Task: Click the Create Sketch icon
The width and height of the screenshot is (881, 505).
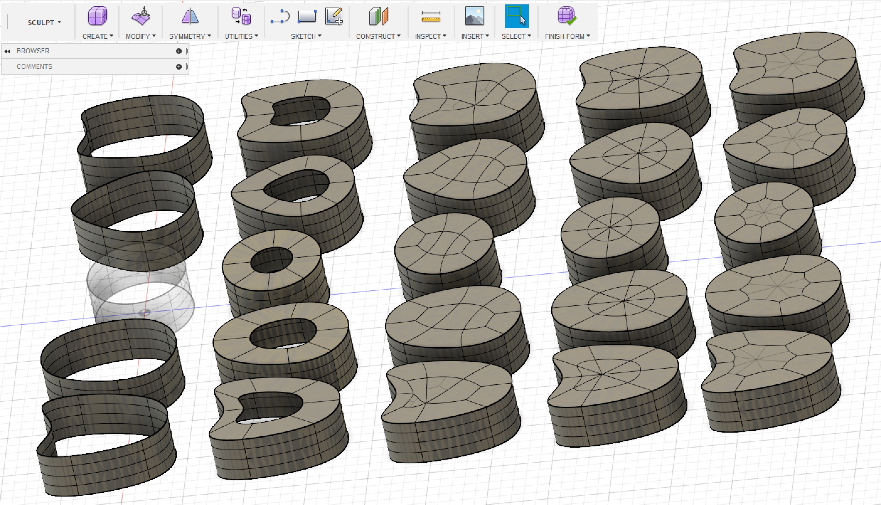Action: (334, 16)
